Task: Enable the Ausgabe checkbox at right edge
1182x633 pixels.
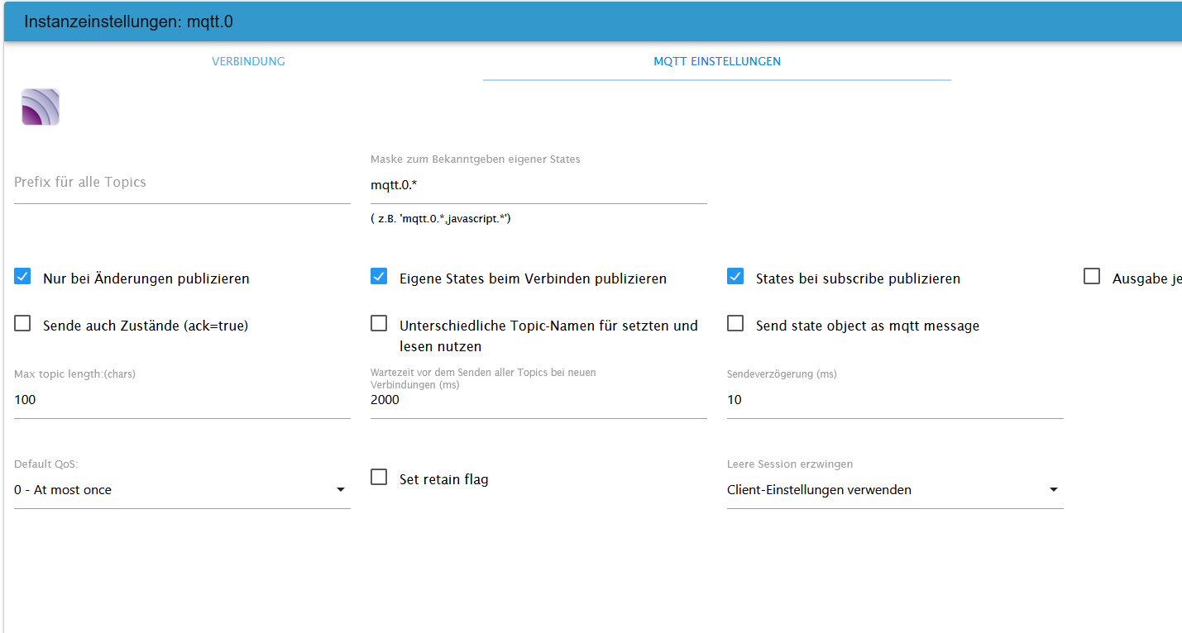Action: [1092, 277]
